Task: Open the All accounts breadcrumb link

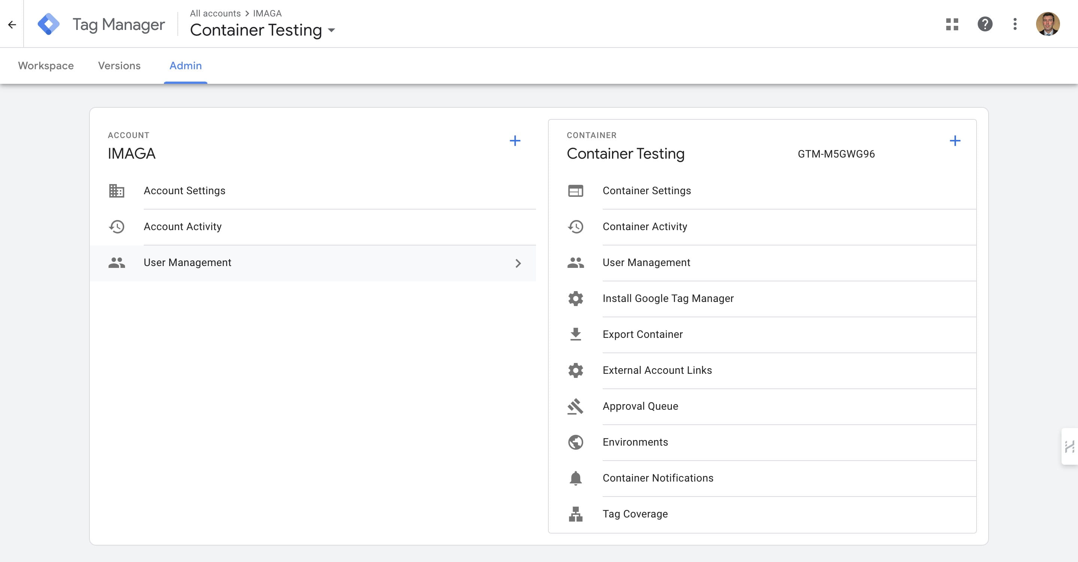Action: coord(215,13)
